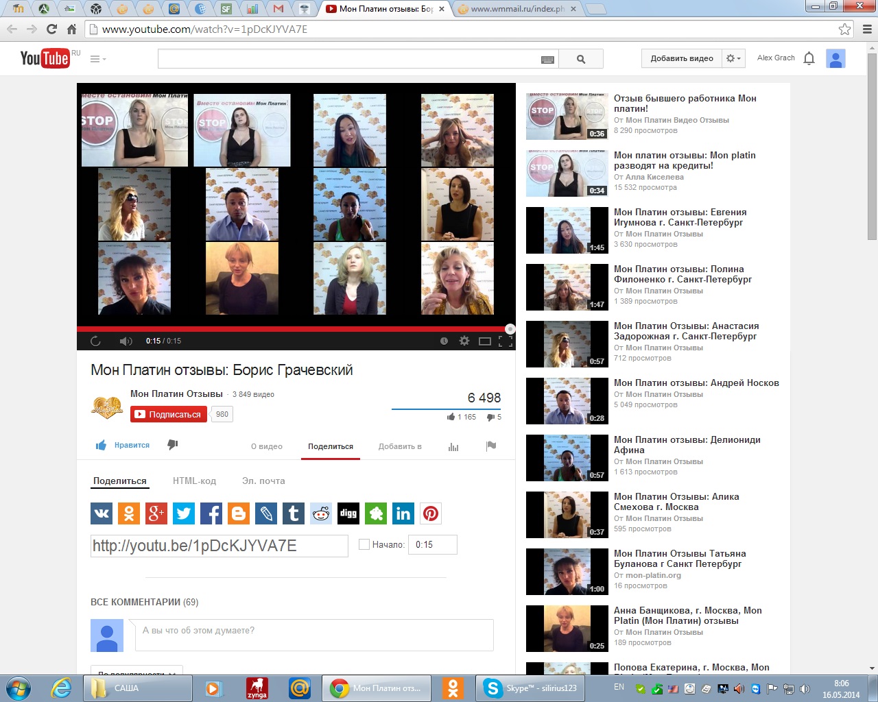
Task: Click the Подписаться subscribe button
Action: pyautogui.click(x=169, y=414)
